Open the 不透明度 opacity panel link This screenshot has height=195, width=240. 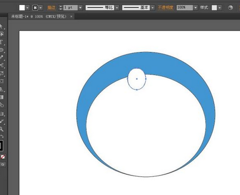pyautogui.click(x=165, y=8)
